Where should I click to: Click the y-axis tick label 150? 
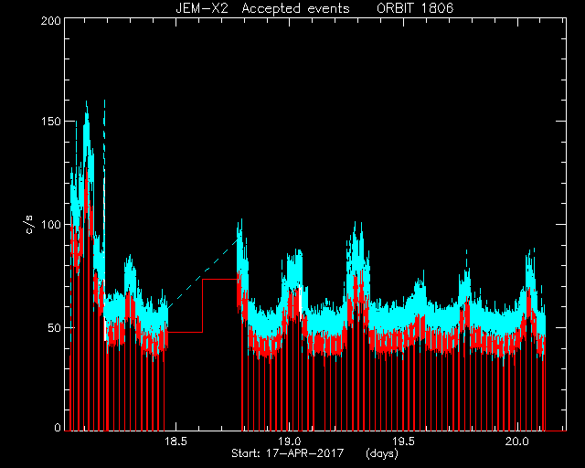tap(51, 122)
